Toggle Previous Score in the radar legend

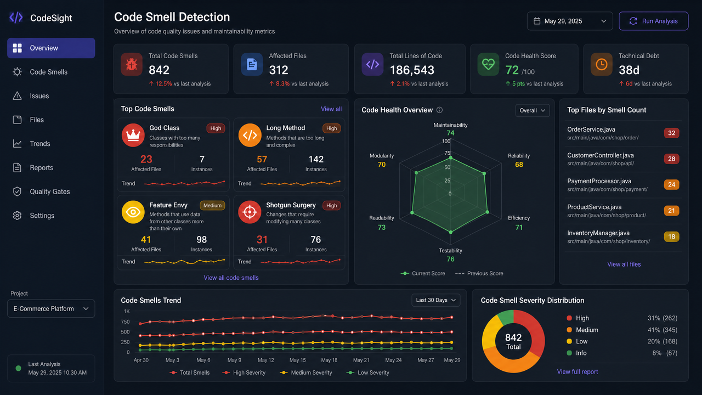(479, 273)
